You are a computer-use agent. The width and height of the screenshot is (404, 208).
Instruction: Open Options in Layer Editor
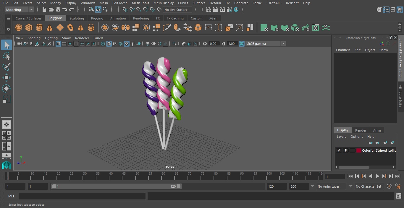coord(356,137)
